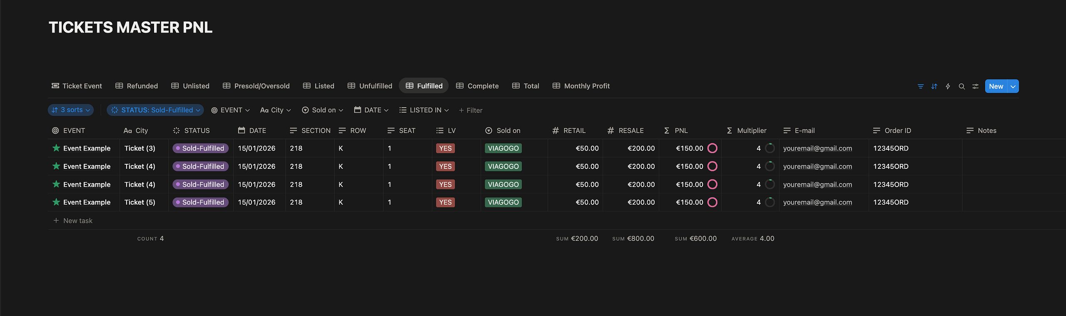Click the VIAGOGO tag for Ticket (3)
Image resolution: width=1066 pixels, height=316 pixels.
pos(503,148)
